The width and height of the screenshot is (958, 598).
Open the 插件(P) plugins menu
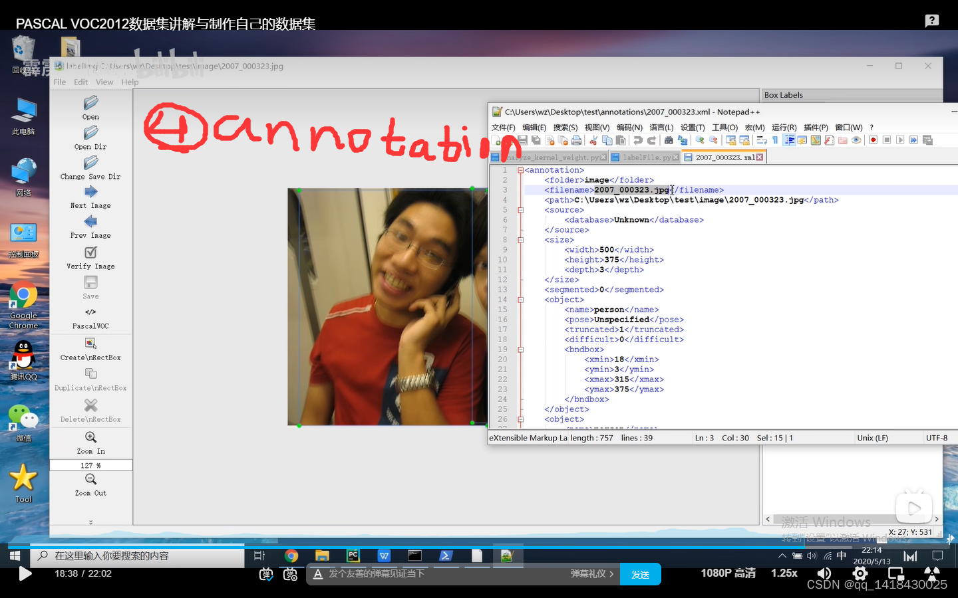pos(816,127)
